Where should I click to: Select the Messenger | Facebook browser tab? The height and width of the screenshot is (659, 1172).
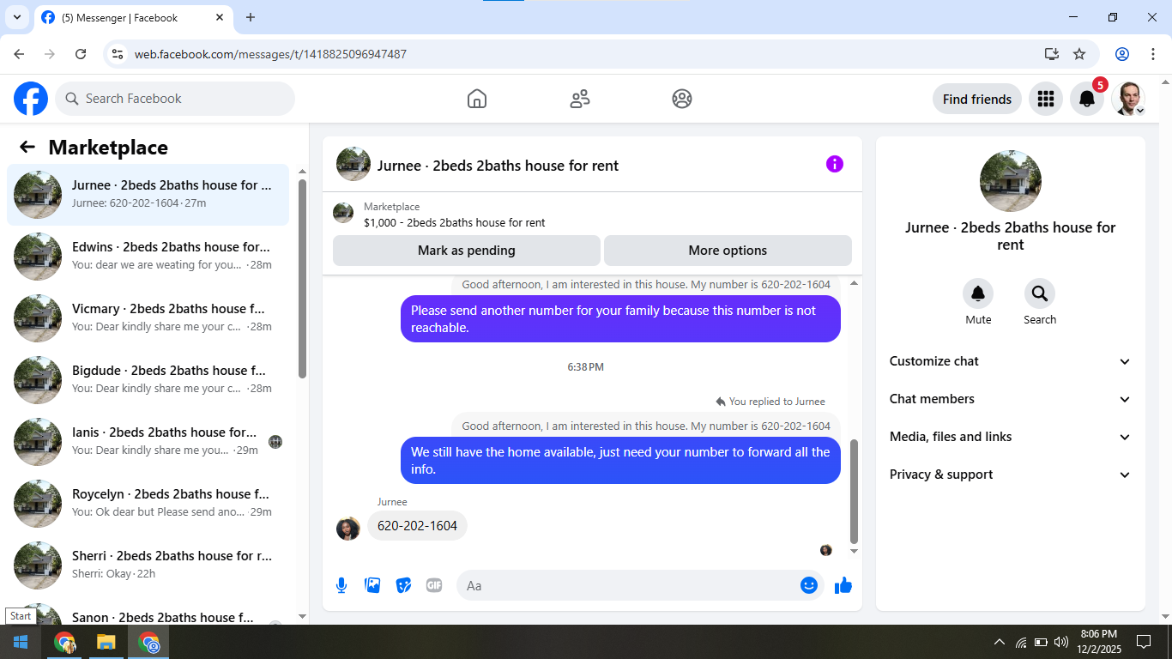133,17
